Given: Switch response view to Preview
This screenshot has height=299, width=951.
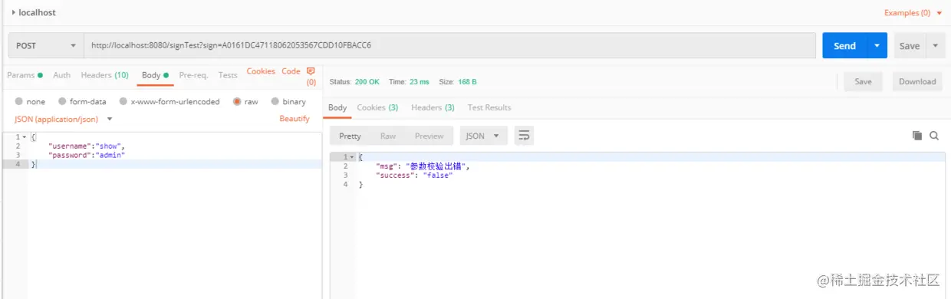Looking at the screenshot, I should (x=429, y=136).
